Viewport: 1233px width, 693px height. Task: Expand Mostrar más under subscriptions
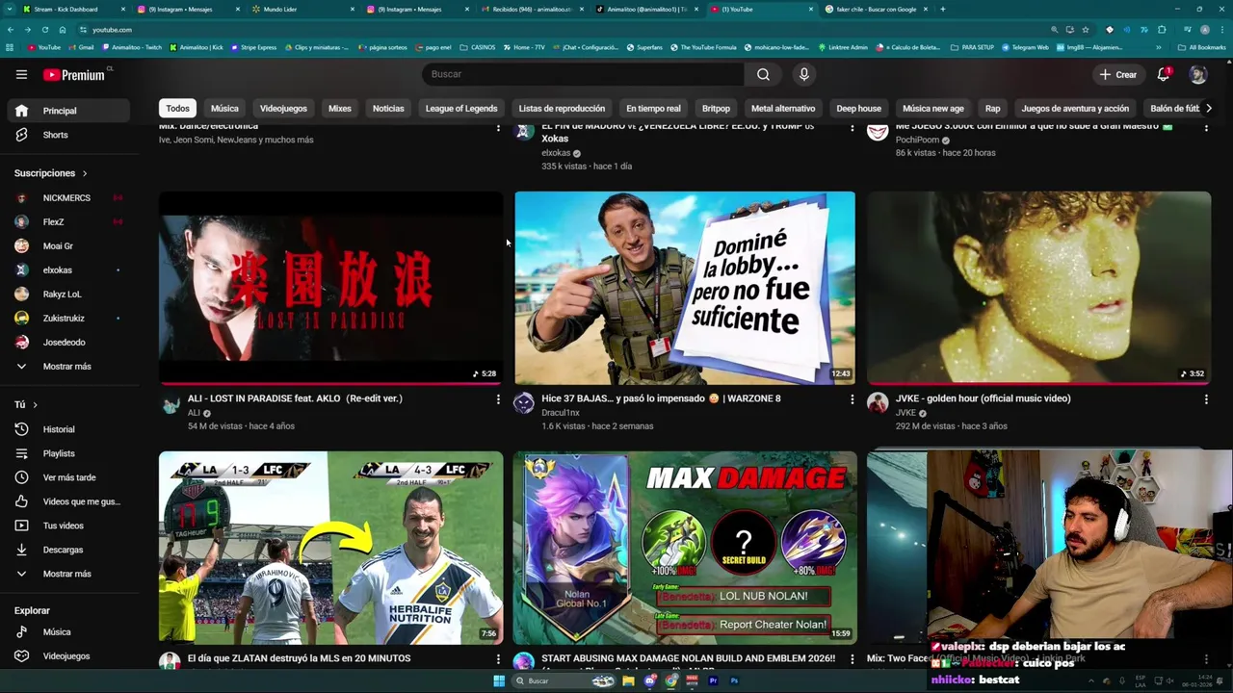(x=69, y=367)
